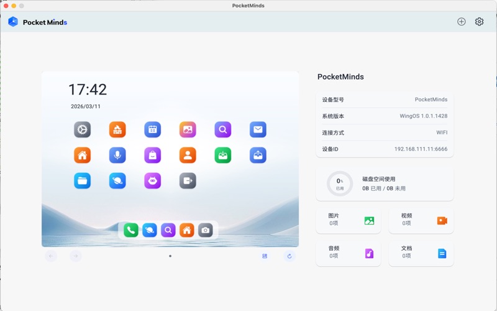Open the 图片 pictures card
This screenshot has width=497, height=311.
point(349,220)
